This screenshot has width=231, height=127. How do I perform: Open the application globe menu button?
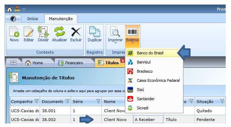[13, 19]
